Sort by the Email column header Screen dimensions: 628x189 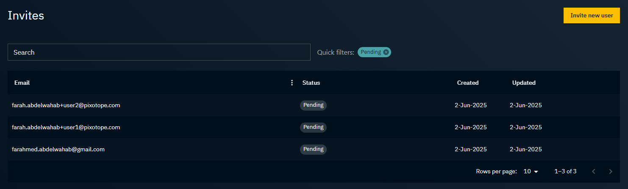22,83
